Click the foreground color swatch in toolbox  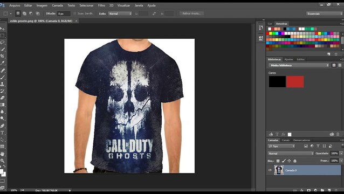pyautogui.click(x=1, y=171)
